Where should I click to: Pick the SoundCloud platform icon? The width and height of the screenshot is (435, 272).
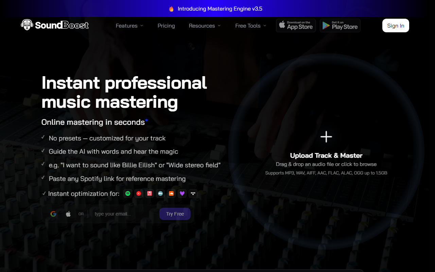pyautogui.click(x=171, y=193)
